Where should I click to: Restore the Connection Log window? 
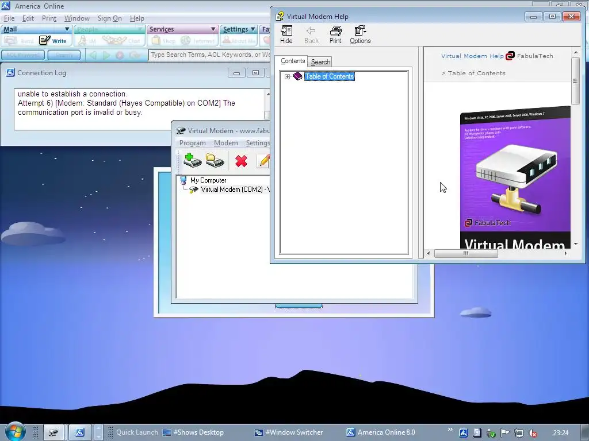click(255, 73)
